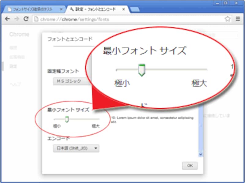Click the 固定幅フォント label

pyautogui.click(x=63, y=71)
